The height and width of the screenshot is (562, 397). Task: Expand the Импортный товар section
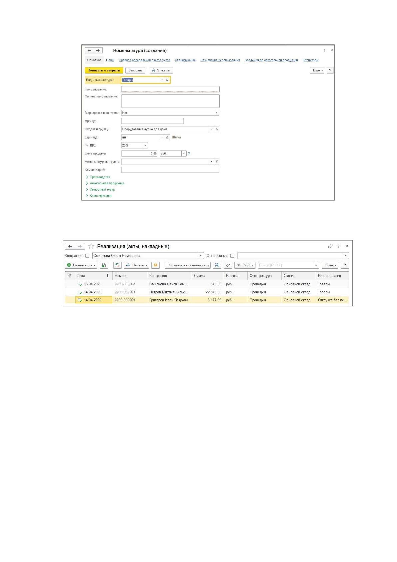[100, 190]
